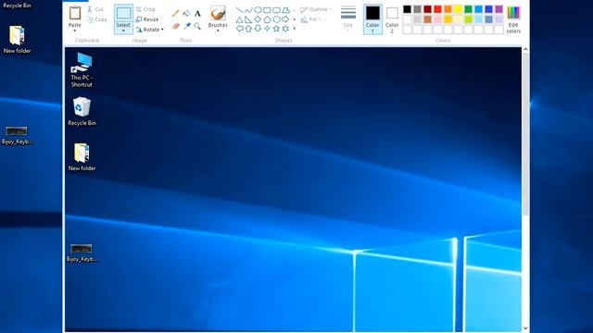Activate Color 1 foreground box
Viewport: 593px width, 333px height.
point(372,19)
